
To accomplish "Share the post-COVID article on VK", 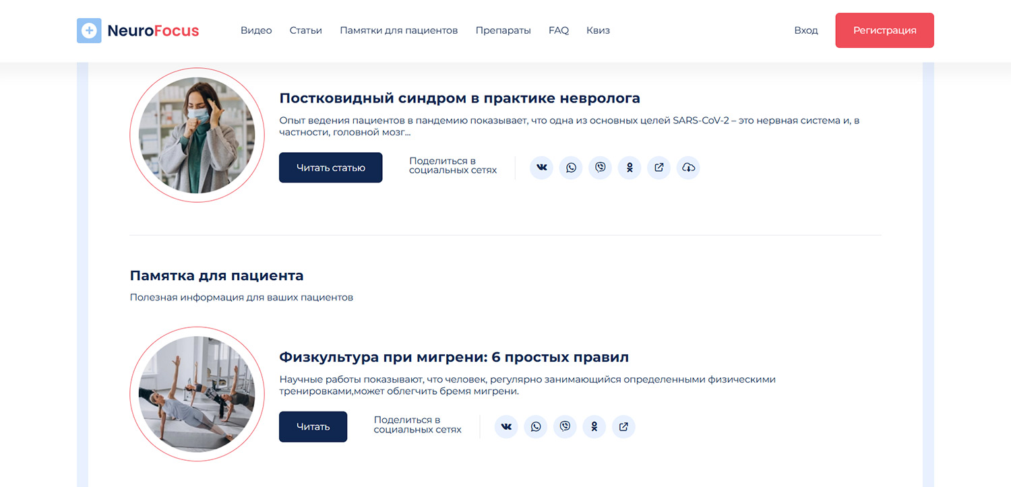I will [541, 168].
